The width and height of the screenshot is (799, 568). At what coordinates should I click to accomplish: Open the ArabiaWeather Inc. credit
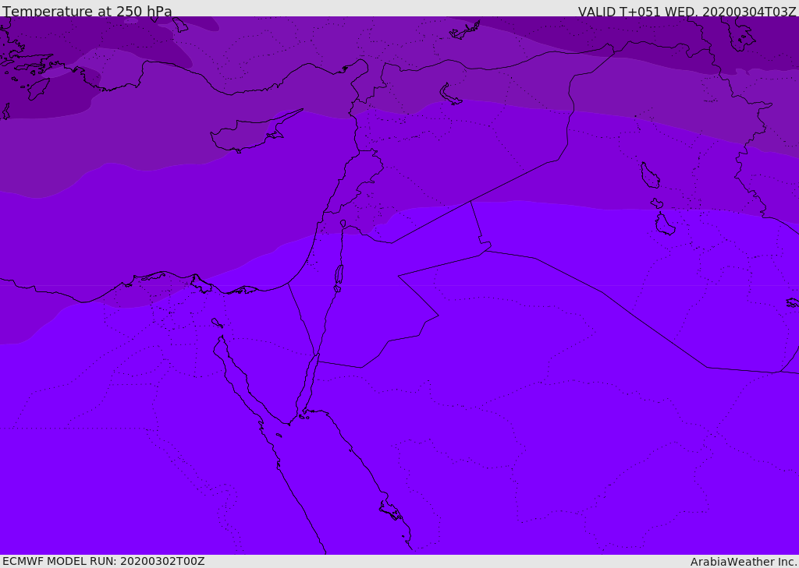[744, 562]
